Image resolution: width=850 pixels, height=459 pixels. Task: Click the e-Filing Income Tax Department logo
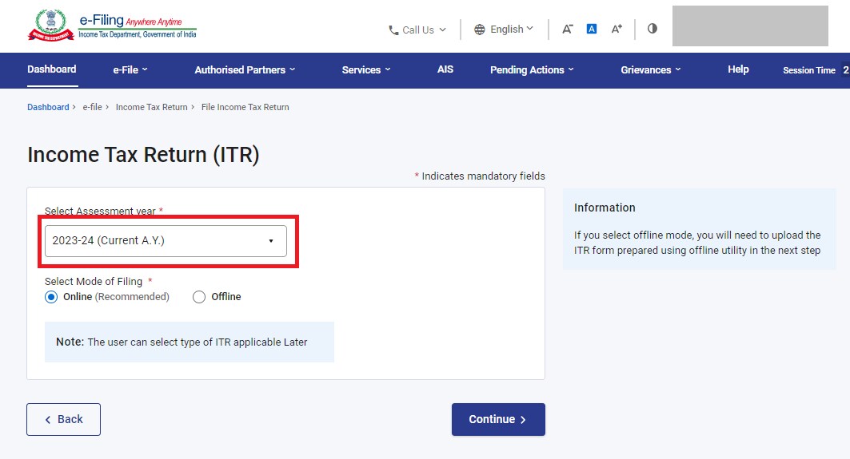pos(112,26)
